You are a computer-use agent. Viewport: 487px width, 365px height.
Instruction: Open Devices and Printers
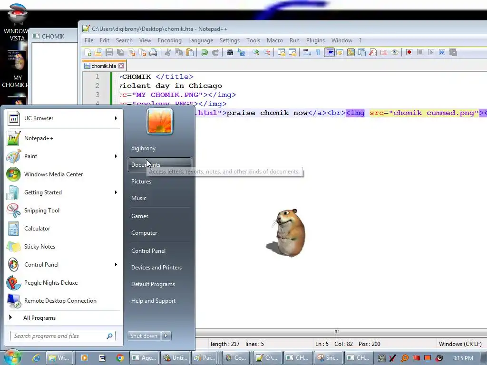tap(156, 268)
